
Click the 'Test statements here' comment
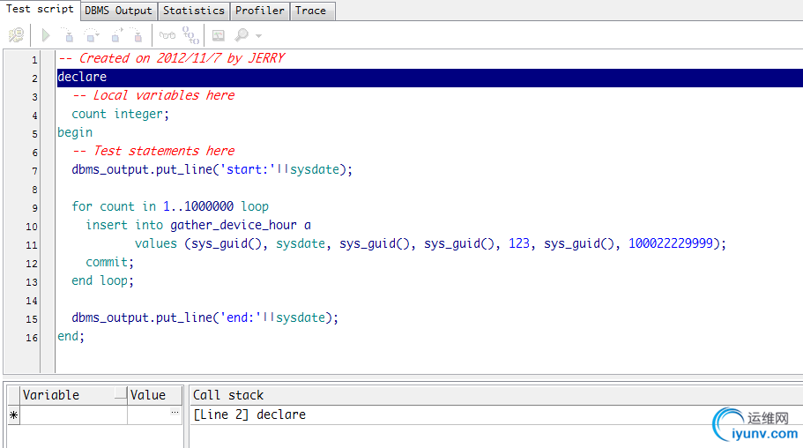pos(153,151)
